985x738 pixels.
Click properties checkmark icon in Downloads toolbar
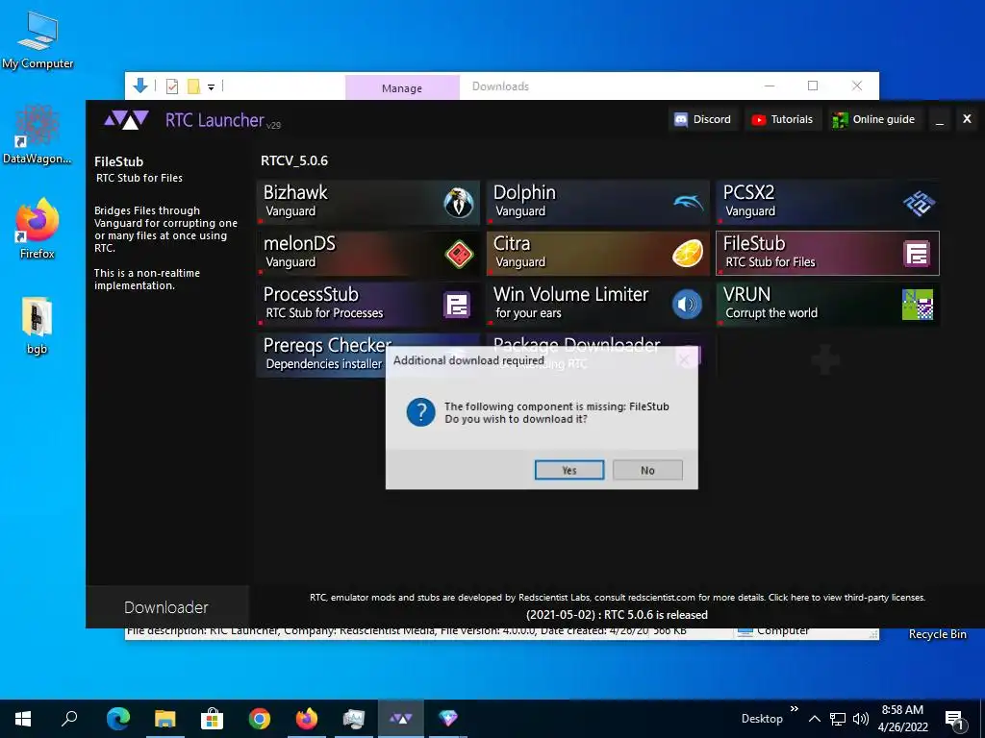point(172,86)
